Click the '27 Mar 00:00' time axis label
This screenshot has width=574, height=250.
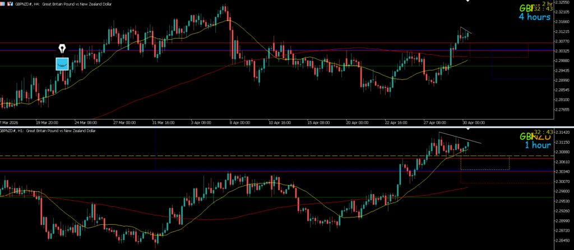pos(124,123)
